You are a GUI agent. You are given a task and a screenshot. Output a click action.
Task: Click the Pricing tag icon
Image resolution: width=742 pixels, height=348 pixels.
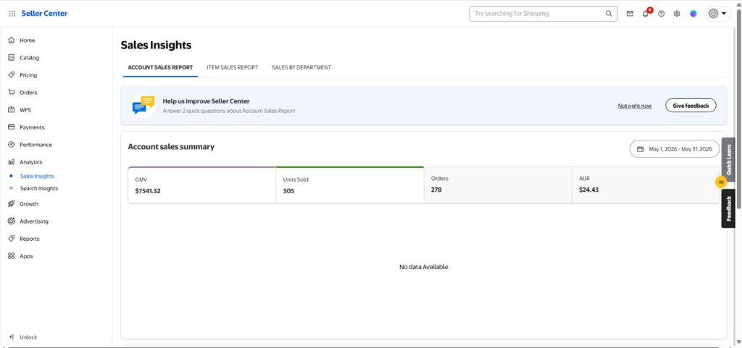tap(12, 75)
